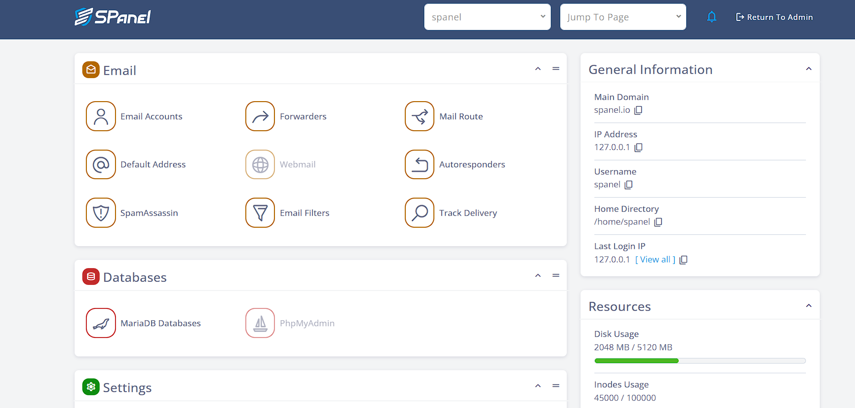Open the Forwarders arrow icon
This screenshot has width=855, height=408.
260,116
